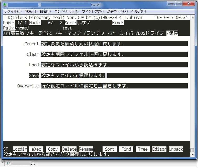Image resolution: width=198 pixels, height=168 pixels.
Task: Open the ファイル(F) menu
Action: pos(13,11)
